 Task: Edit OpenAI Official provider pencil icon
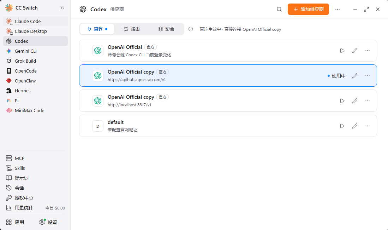coord(355,51)
